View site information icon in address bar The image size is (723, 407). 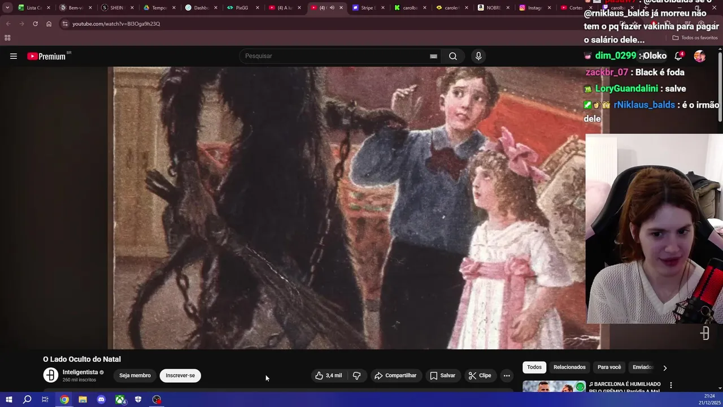[x=65, y=24]
